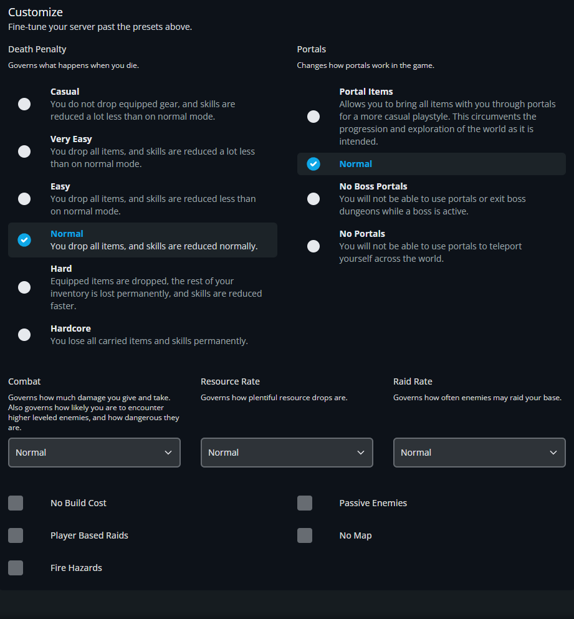This screenshot has height=619, width=574.
Task: Select the Portal Items radio button
Action: [x=313, y=117]
